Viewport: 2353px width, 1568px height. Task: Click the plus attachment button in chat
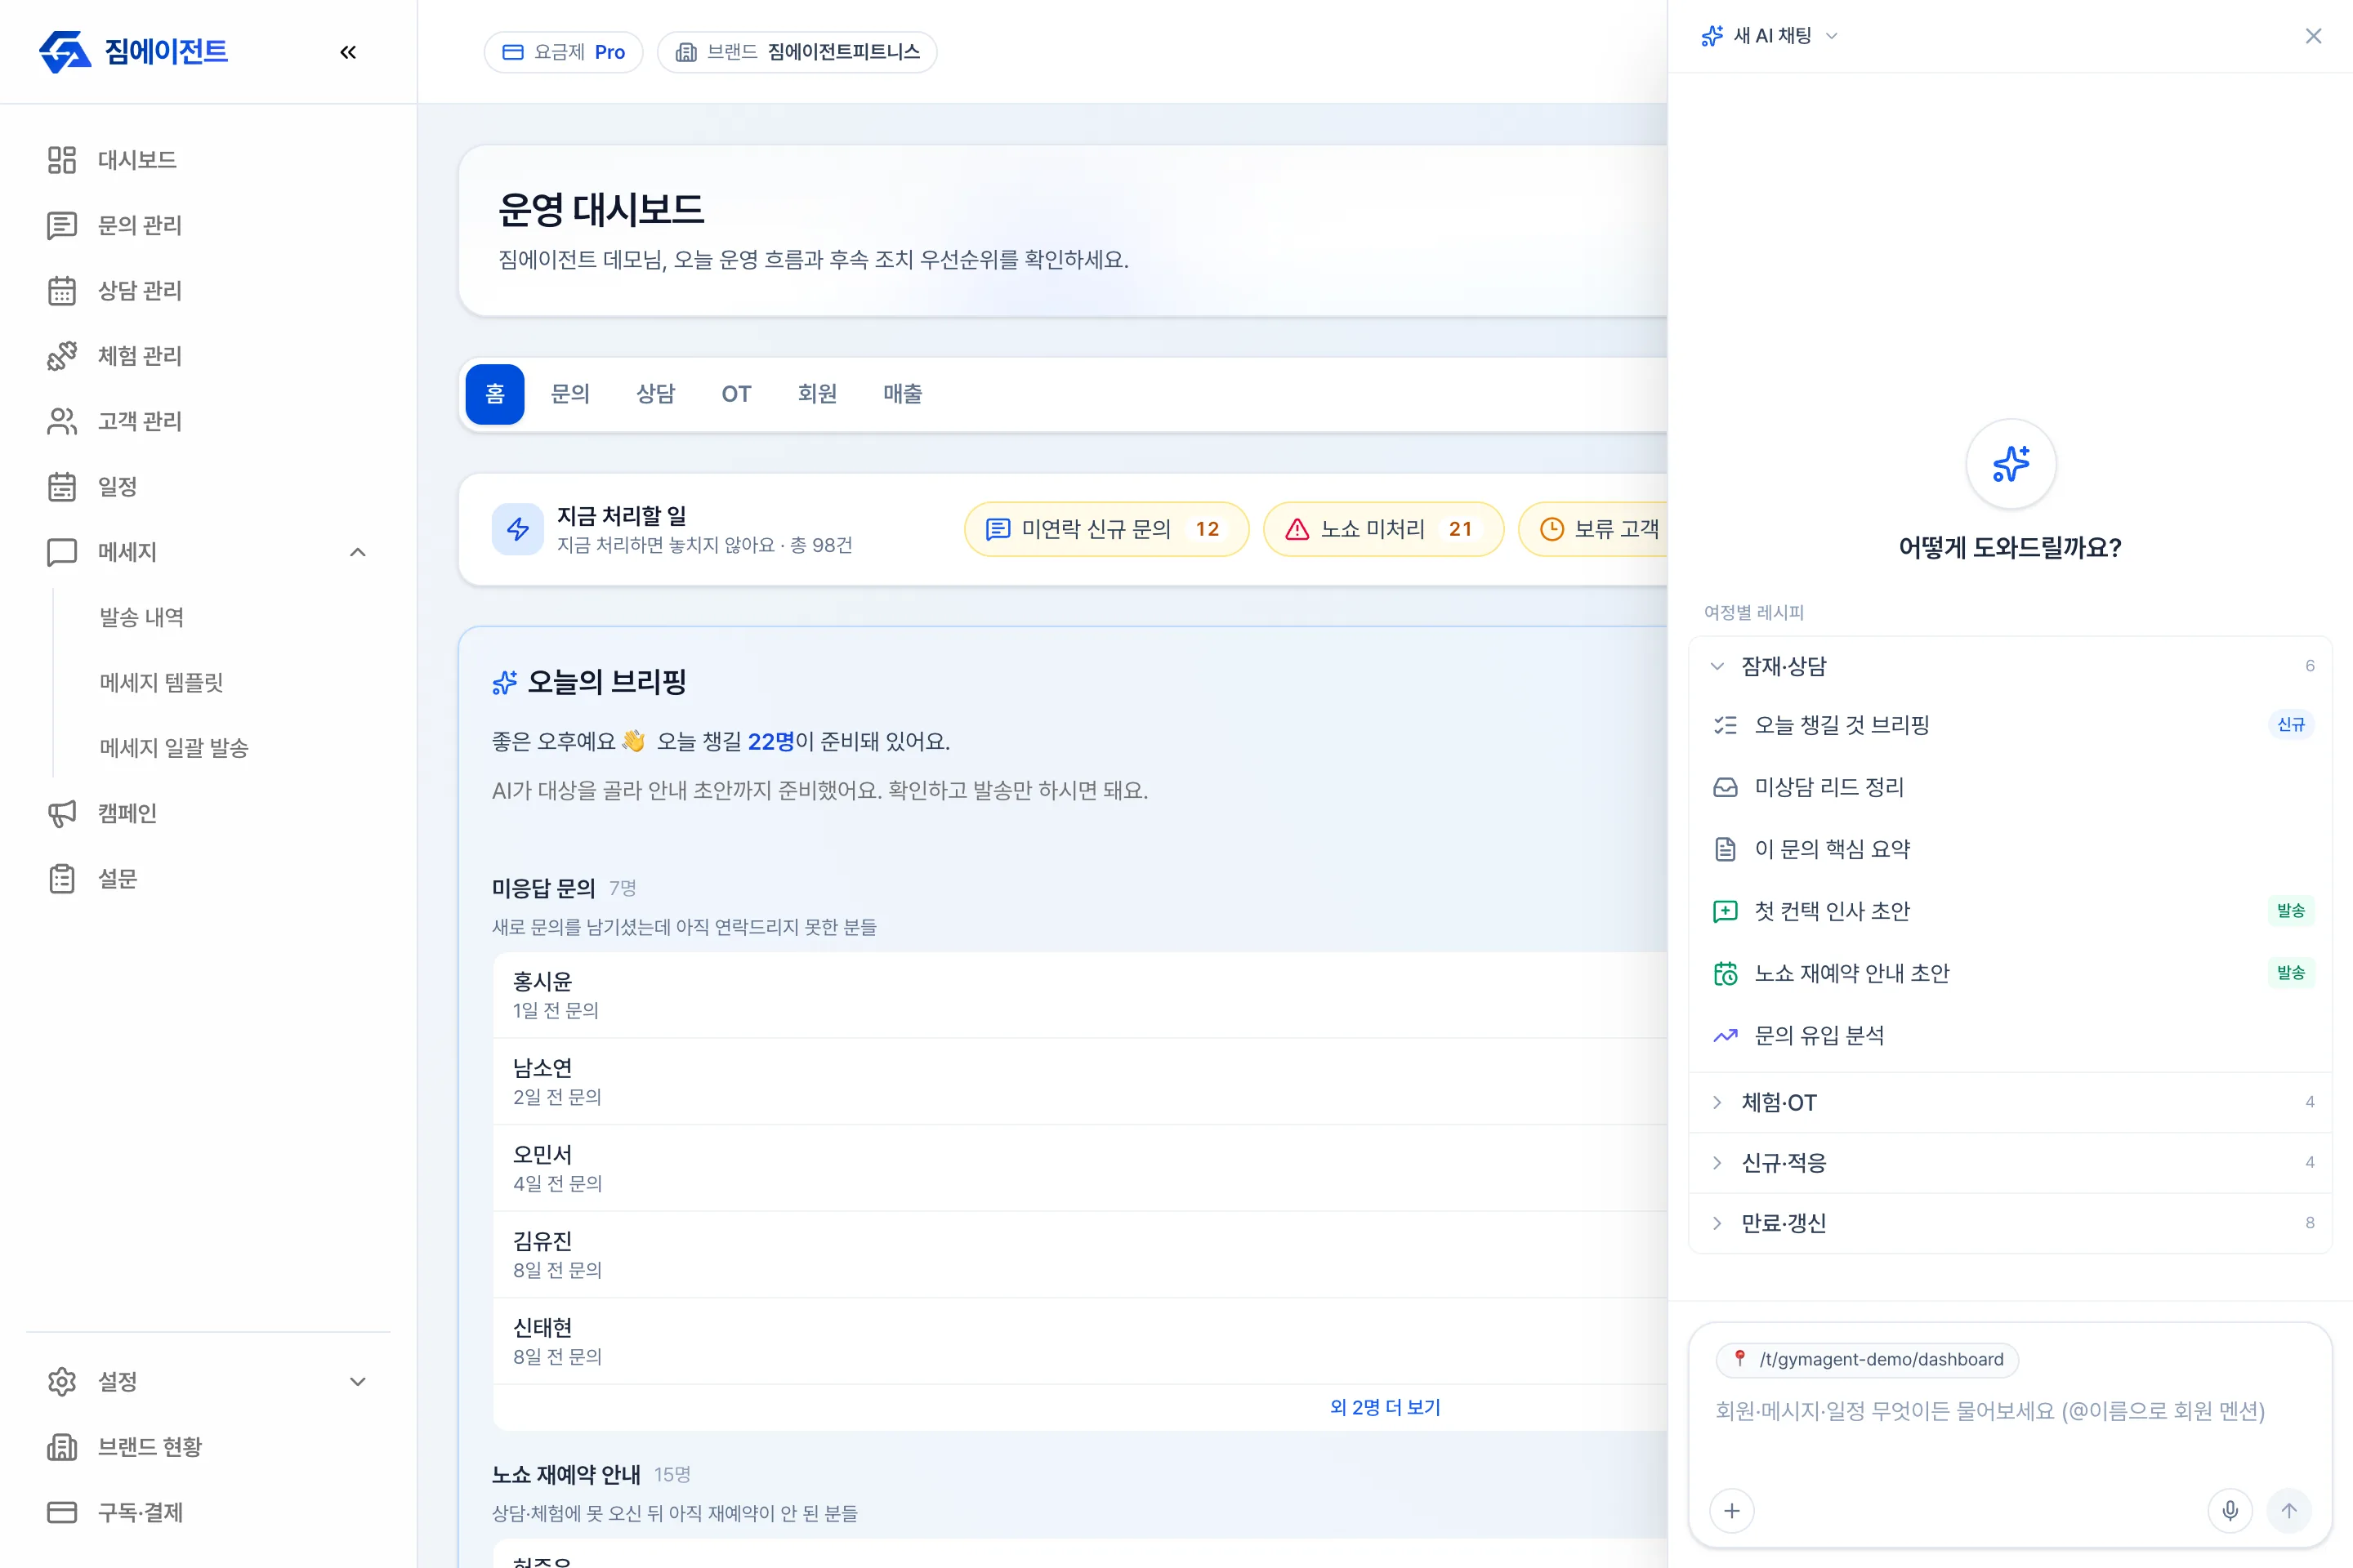1732,1511
